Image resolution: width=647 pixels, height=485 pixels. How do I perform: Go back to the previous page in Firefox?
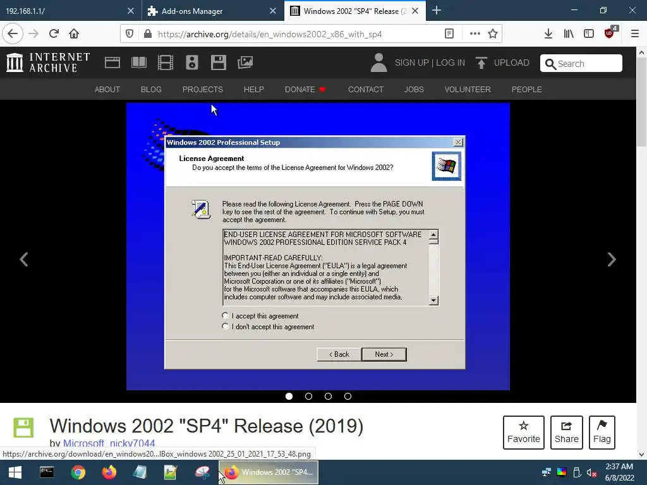13,34
